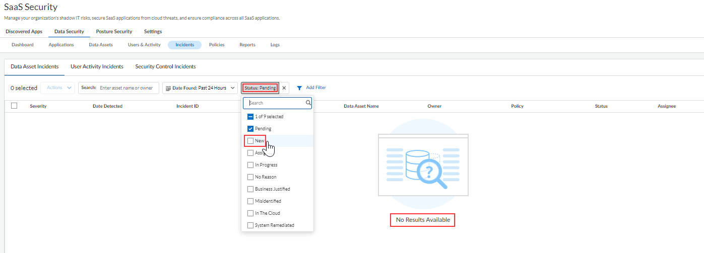Toggle the select-all header checkbox in the table

14,106
